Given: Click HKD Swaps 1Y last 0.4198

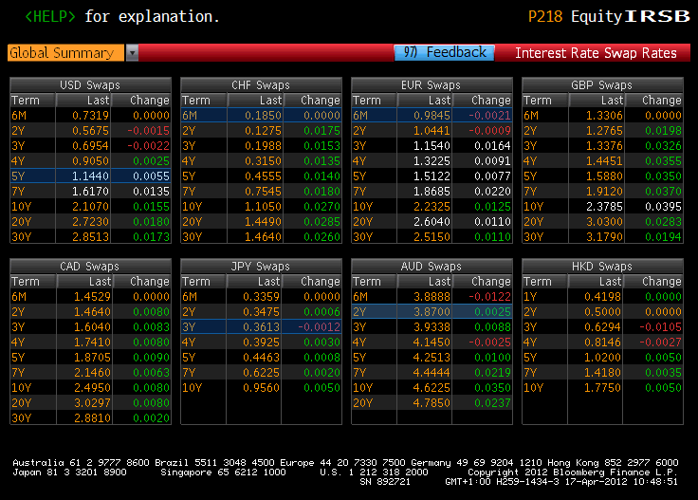Looking at the screenshot, I should (602, 297).
